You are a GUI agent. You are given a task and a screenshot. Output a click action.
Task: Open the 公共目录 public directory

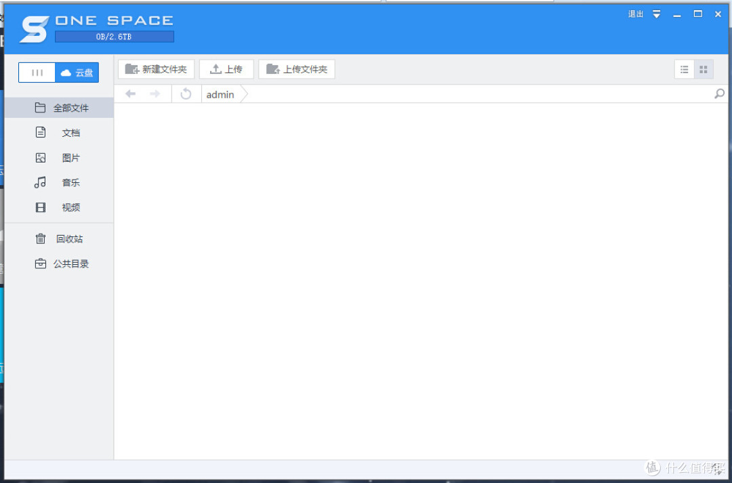coord(59,264)
